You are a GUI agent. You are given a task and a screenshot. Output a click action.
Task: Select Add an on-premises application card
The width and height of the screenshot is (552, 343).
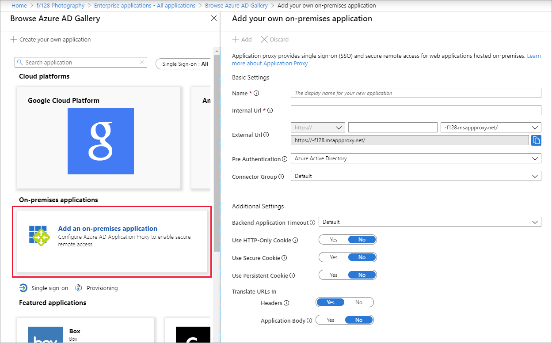pyautogui.click(x=112, y=241)
